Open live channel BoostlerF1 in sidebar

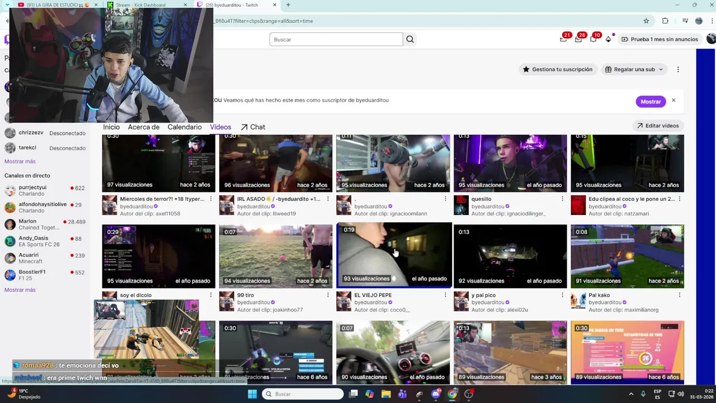[45, 275]
